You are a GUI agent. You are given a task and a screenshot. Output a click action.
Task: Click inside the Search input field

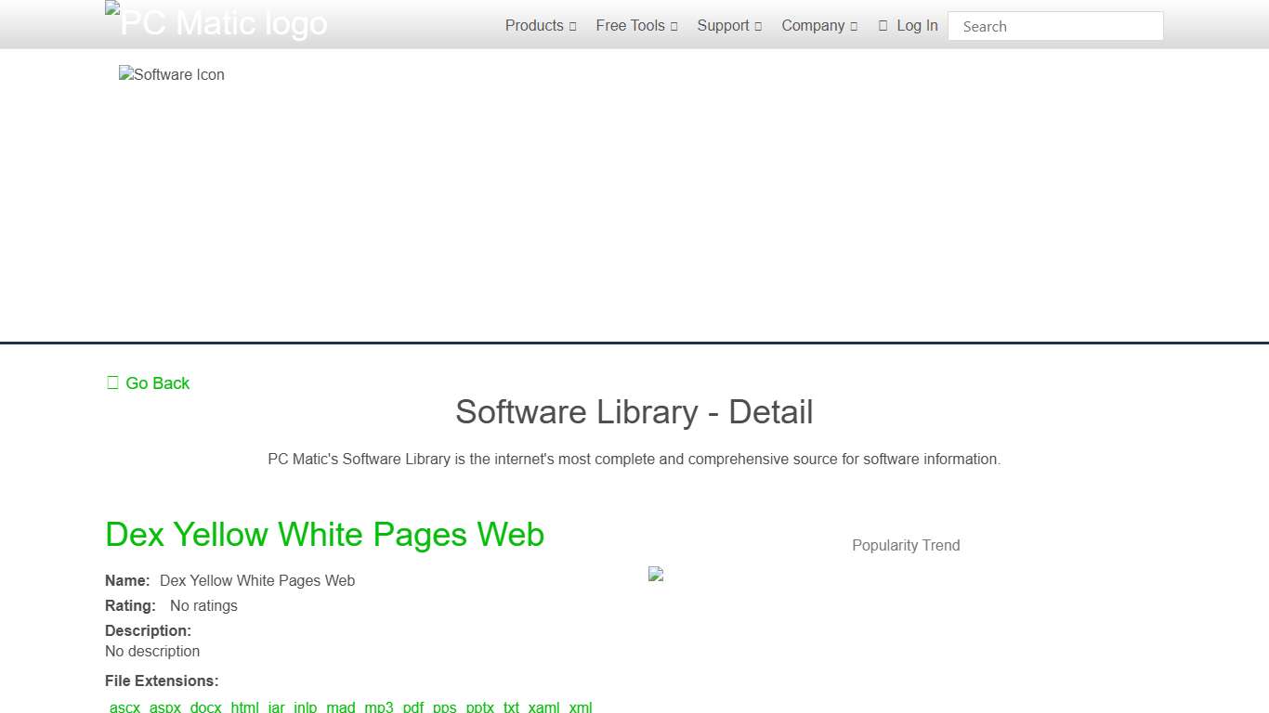pos(1055,25)
